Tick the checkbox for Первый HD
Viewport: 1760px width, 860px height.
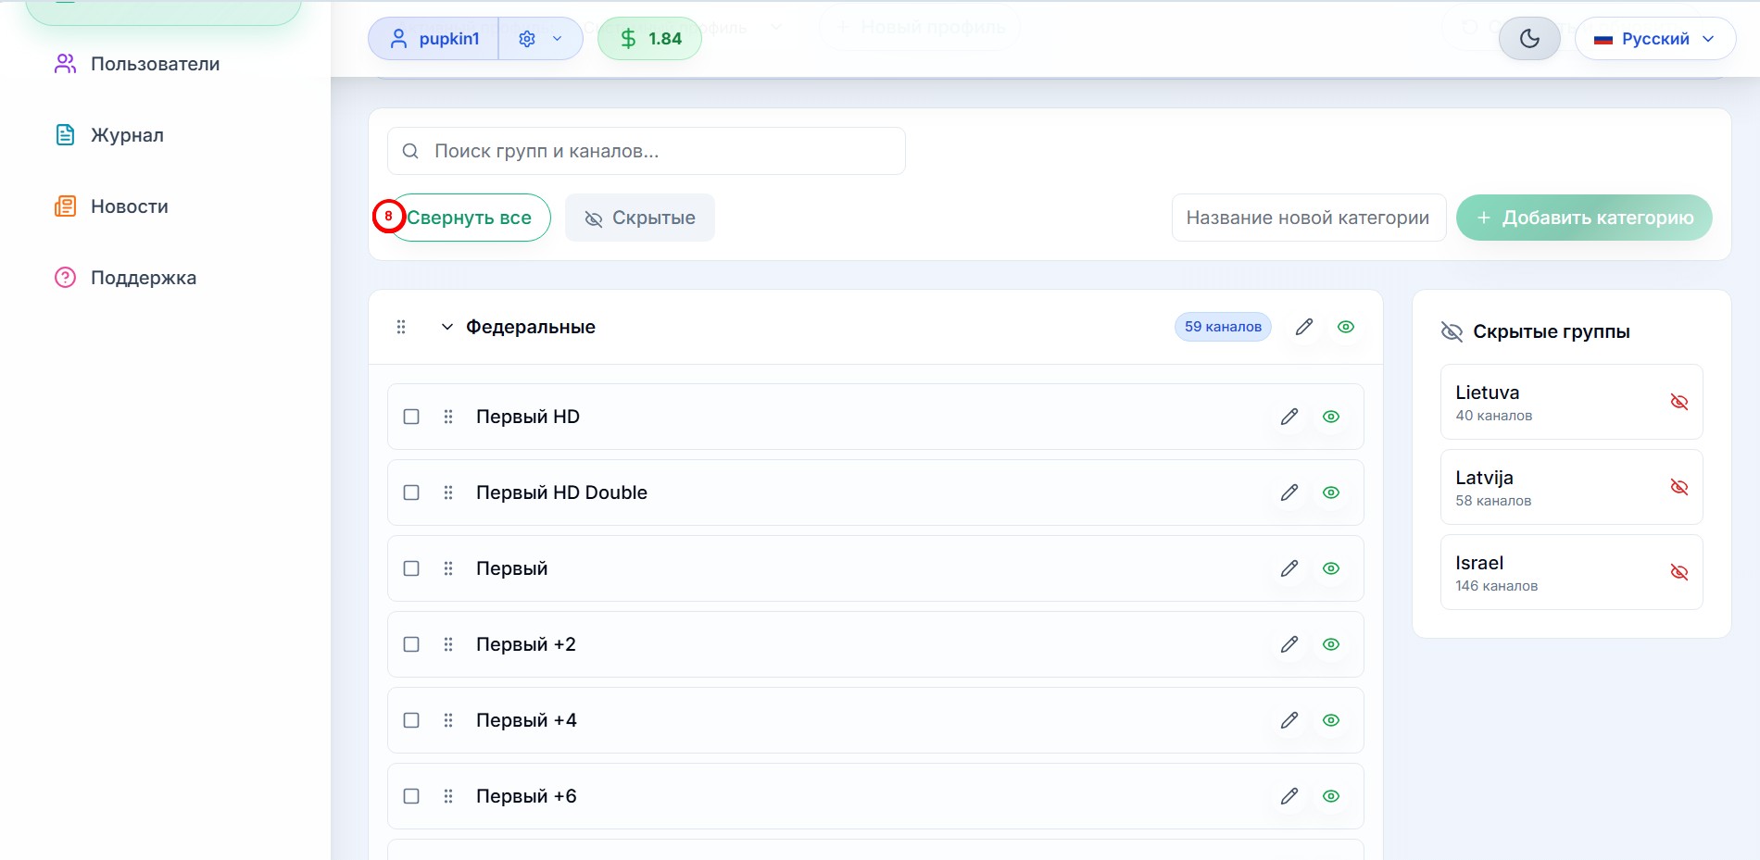pos(411,417)
